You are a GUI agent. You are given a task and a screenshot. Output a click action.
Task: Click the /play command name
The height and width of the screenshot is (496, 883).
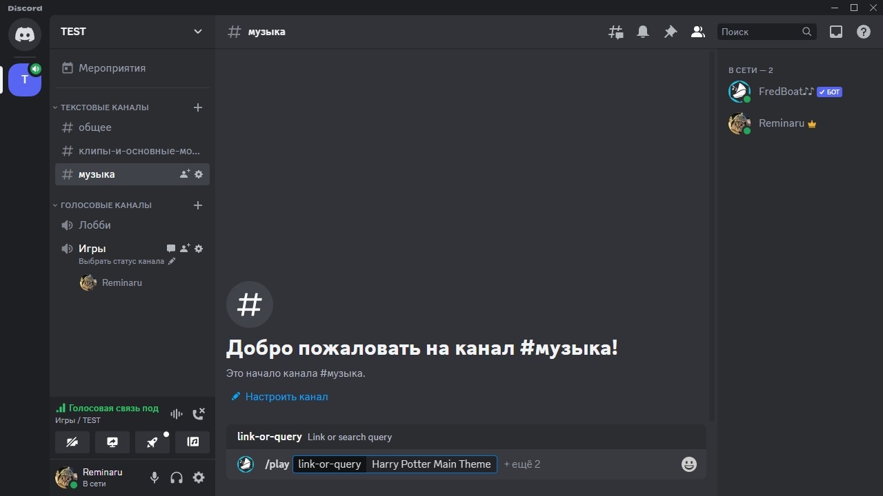coord(277,464)
